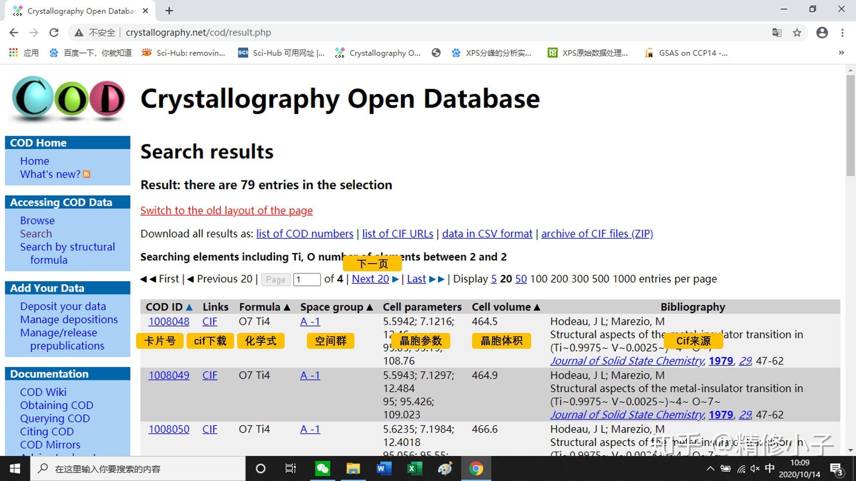Screen dimensions: 856x481
Task: Sort by Cell volume arrow
Action: [x=537, y=307]
